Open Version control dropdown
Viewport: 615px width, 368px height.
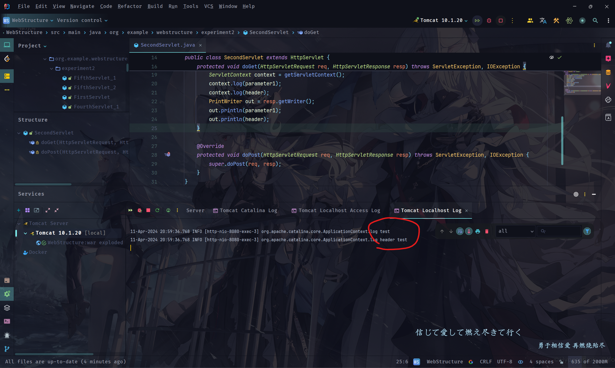(82, 20)
